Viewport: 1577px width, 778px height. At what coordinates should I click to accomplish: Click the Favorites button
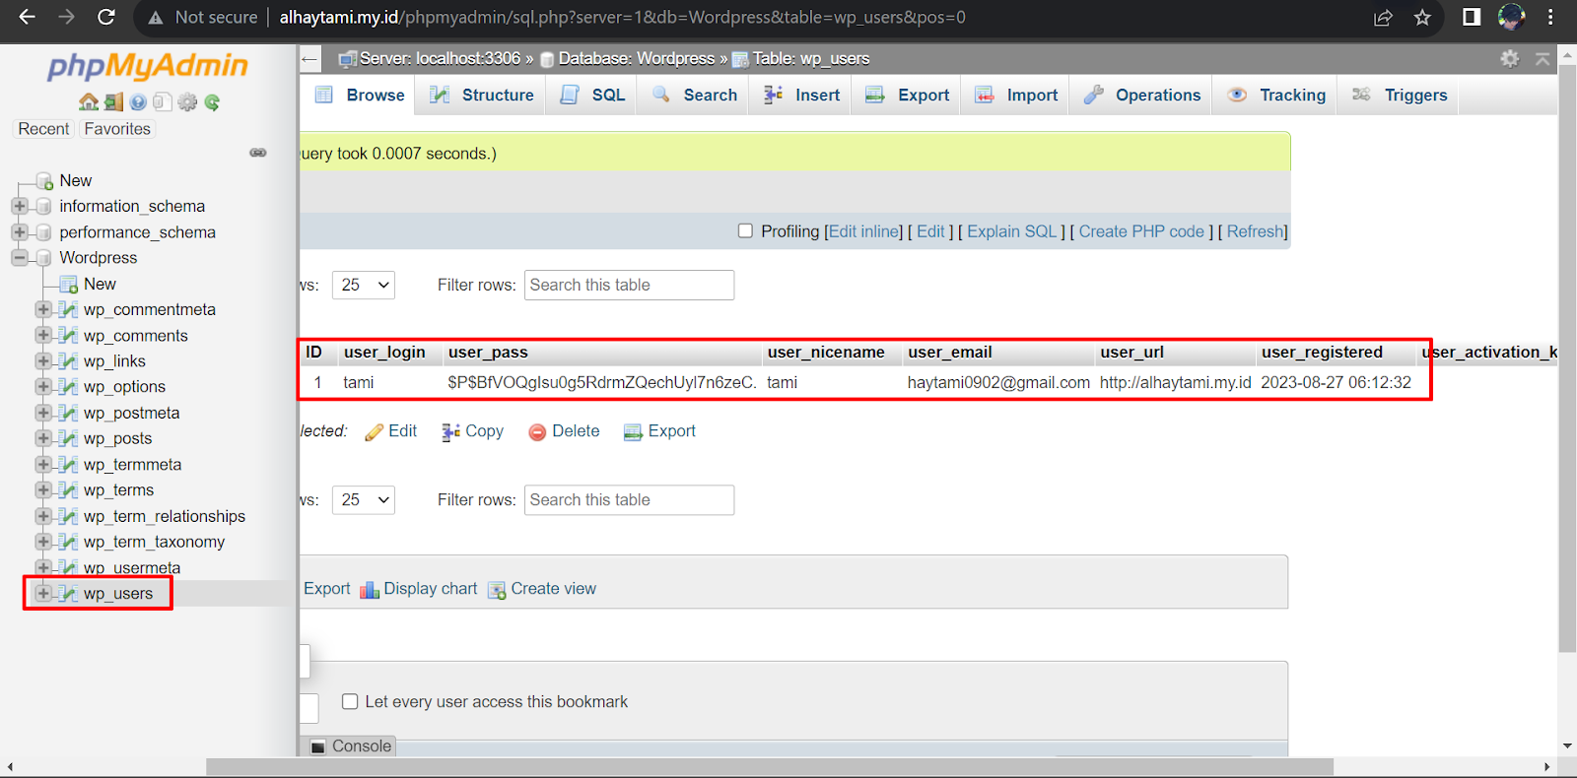tap(117, 129)
